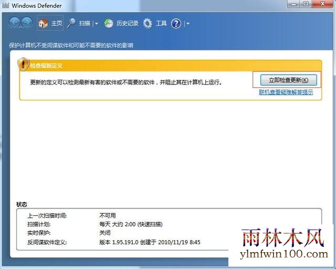Maximize the Windows Defender window
The image size is (336, 269).
coord(306,4)
